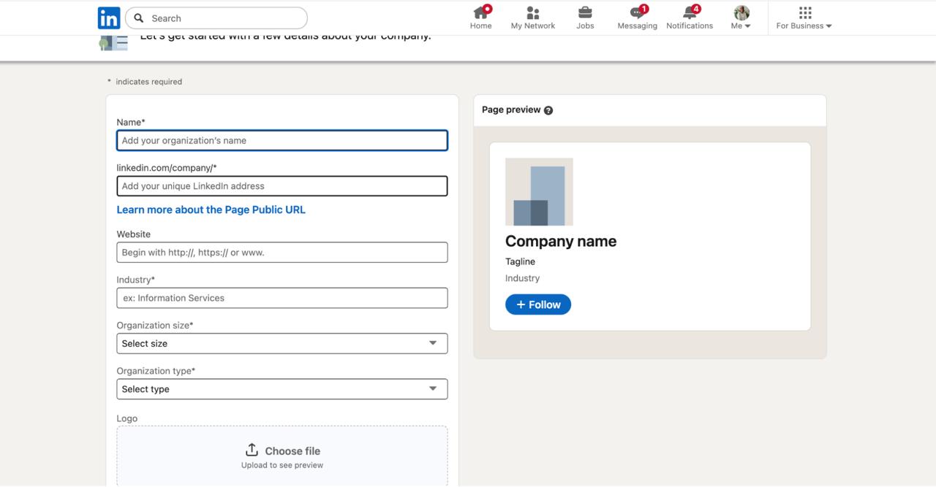Open the My Network icon

point(532,13)
